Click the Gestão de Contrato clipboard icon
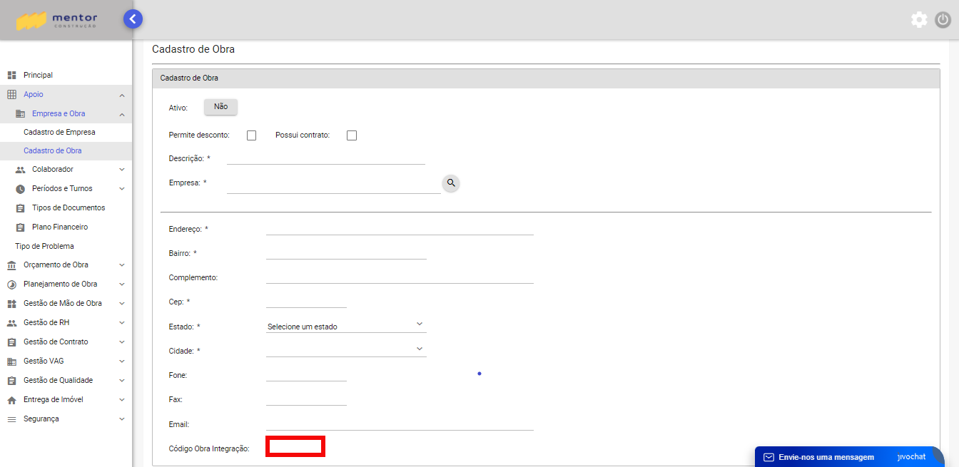 (11, 342)
